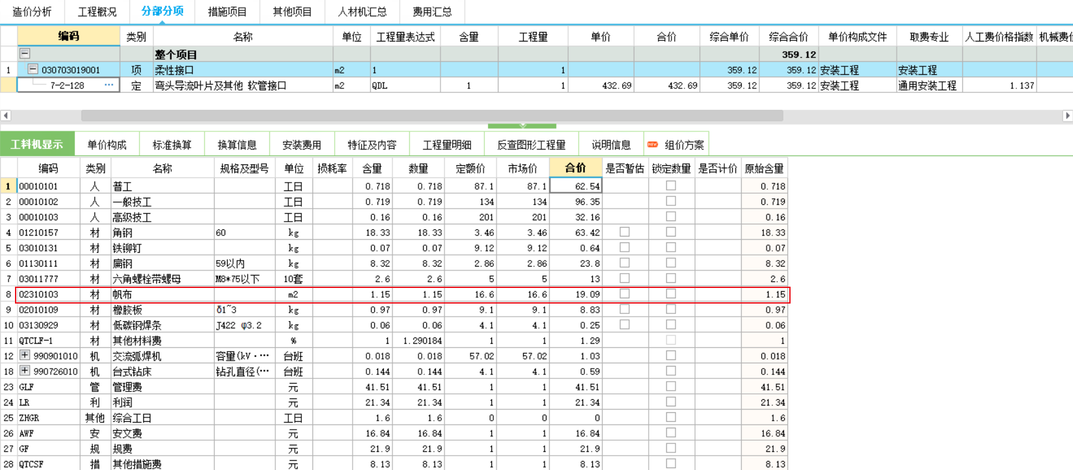Toggle 是否暂估 checkbox for 橡胶板
Image resolution: width=1073 pixels, height=470 pixels.
pyautogui.click(x=625, y=309)
